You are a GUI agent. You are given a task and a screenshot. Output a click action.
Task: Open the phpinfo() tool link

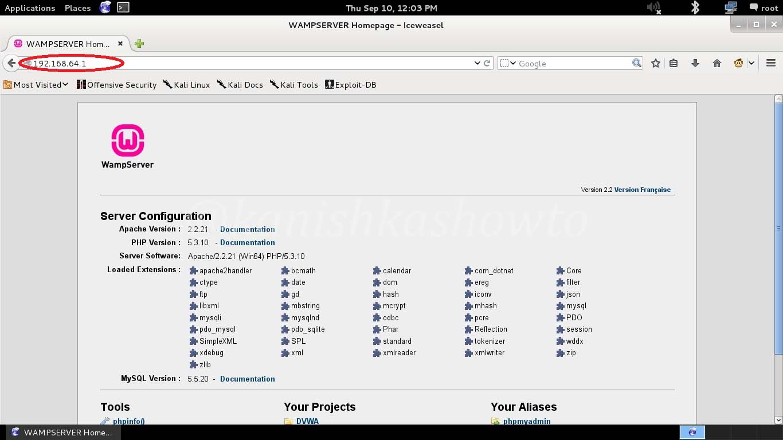point(128,422)
